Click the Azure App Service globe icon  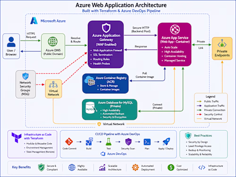point(175,29)
